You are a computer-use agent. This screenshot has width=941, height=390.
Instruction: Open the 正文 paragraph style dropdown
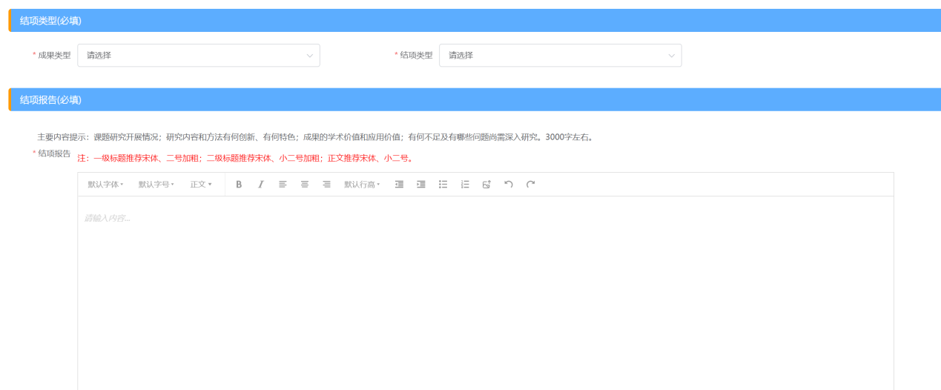(x=200, y=185)
